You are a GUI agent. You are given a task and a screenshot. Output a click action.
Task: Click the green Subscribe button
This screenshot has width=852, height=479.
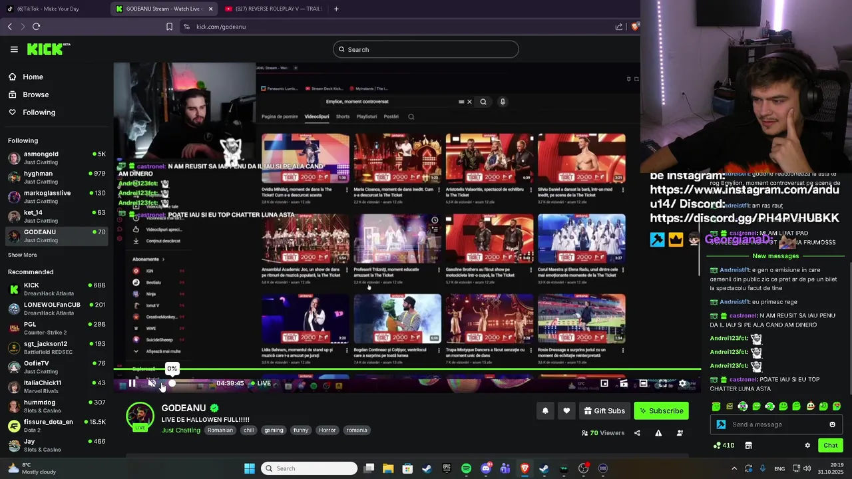[661, 411]
